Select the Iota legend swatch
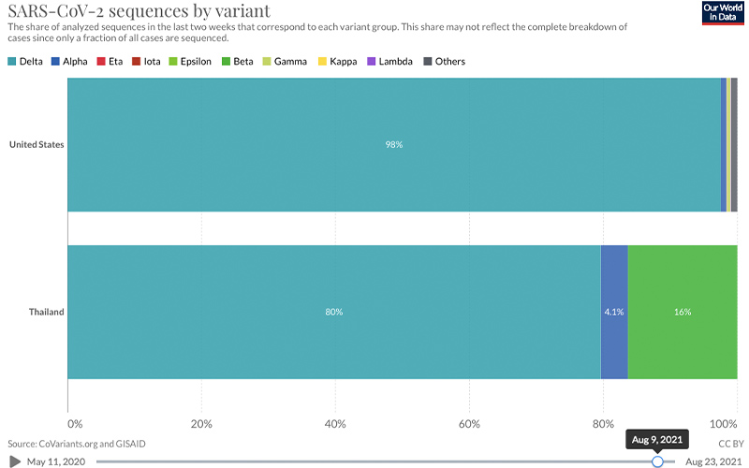 point(137,62)
